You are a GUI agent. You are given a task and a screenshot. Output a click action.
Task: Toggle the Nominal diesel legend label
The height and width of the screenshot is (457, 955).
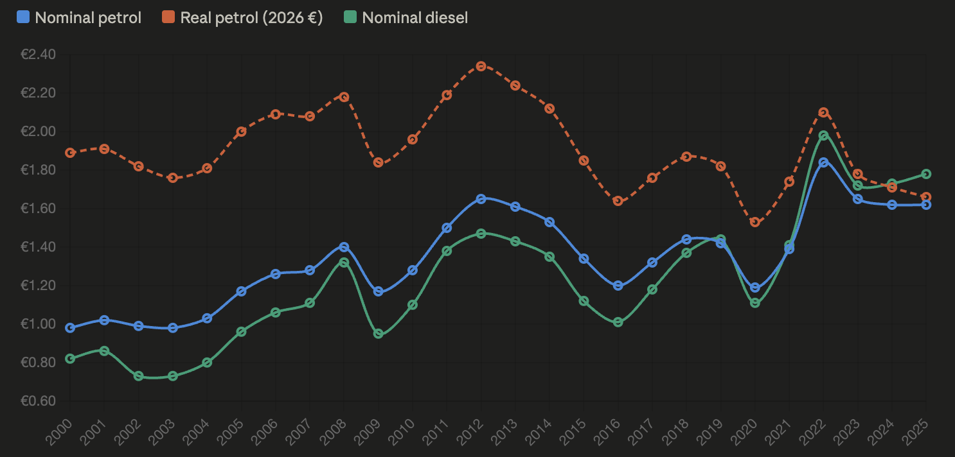(x=415, y=17)
